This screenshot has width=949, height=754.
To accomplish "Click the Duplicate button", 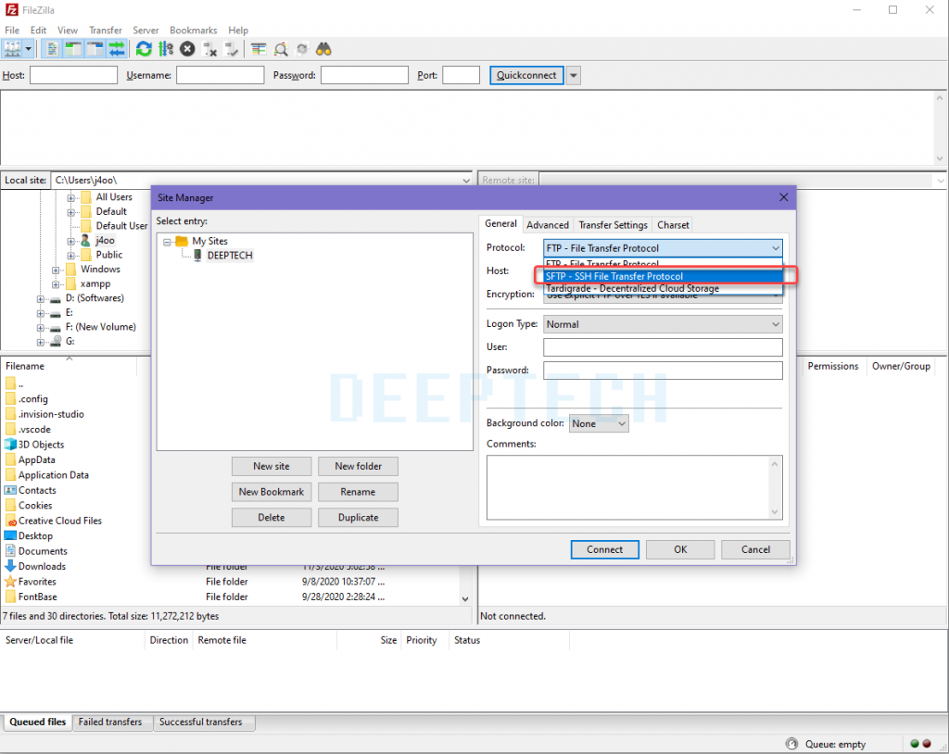I will [x=359, y=518].
